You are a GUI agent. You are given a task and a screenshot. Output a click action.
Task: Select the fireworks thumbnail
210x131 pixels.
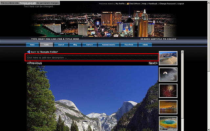click(168, 91)
